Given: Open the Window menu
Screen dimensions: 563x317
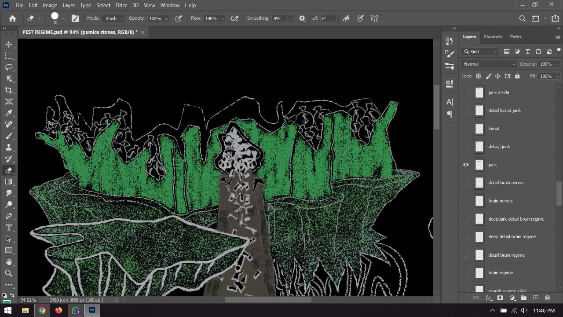Looking at the screenshot, I should coord(170,5).
